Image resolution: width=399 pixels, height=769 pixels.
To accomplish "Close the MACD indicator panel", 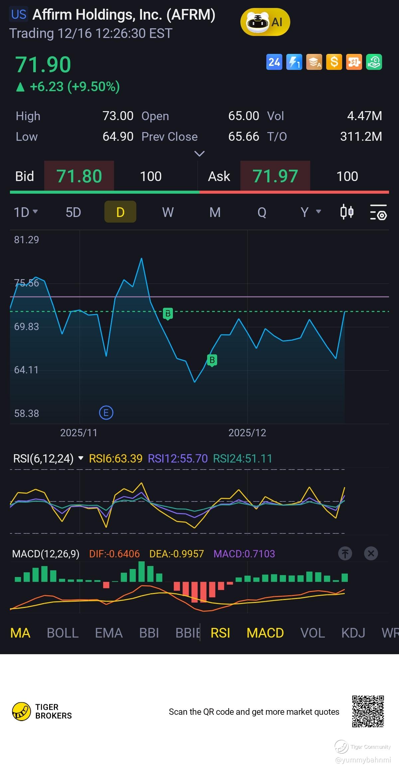I will pyautogui.click(x=371, y=553).
